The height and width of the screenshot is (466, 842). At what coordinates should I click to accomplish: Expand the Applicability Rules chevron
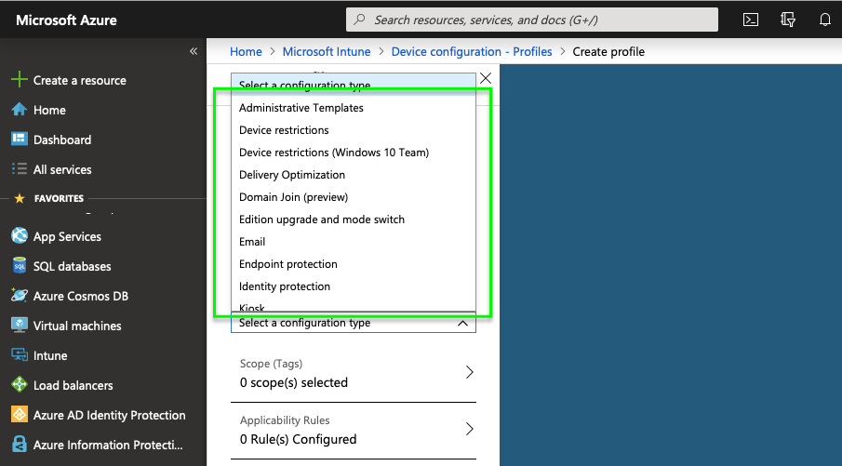click(x=469, y=429)
